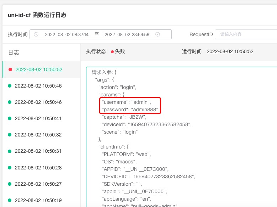Screen dimensions: 277x207
Task: Select the failed log entry at 10:50:52
Action: click(x=39, y=69)
